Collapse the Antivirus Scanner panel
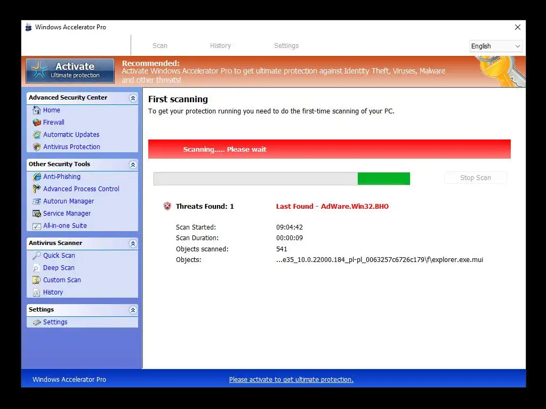Viewport: 546px width, 409px height. (133, 243)
